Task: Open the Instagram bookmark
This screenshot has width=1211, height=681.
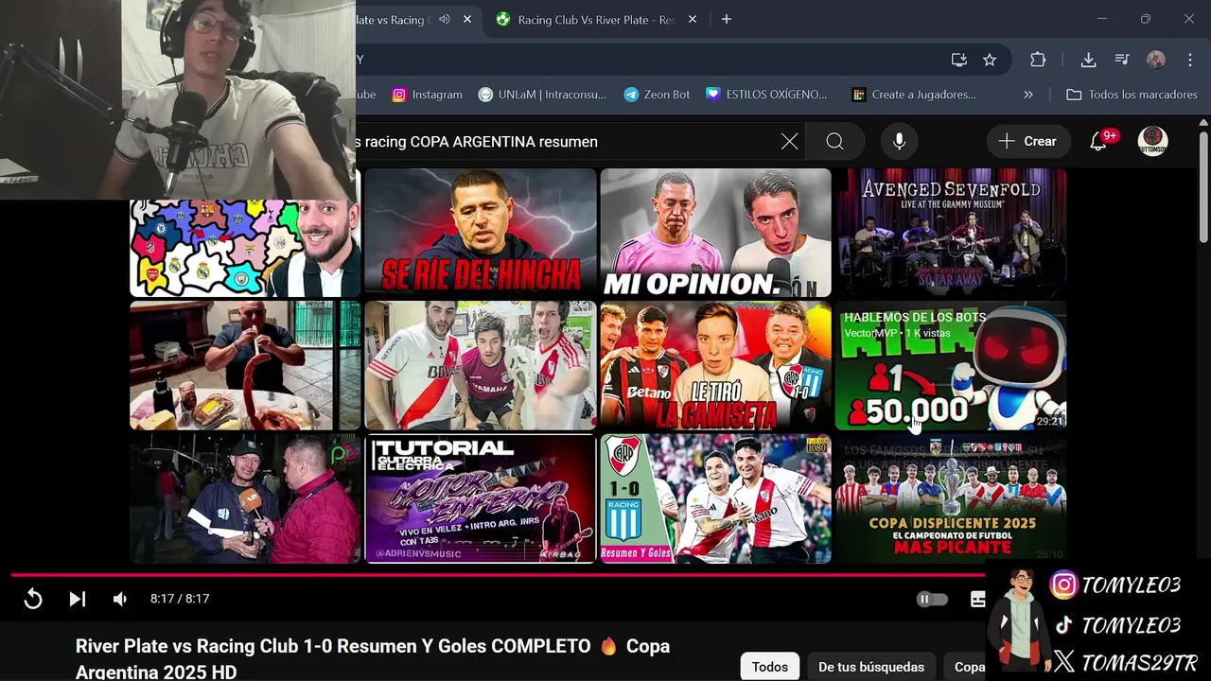Action: 428,95
